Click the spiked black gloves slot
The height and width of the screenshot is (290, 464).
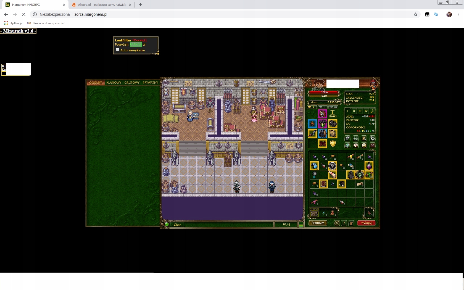click(333, 124)
